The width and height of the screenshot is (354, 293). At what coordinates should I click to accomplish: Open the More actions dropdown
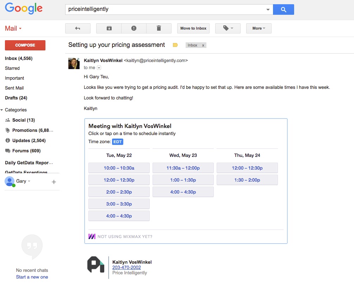click(x=259, y=28)
